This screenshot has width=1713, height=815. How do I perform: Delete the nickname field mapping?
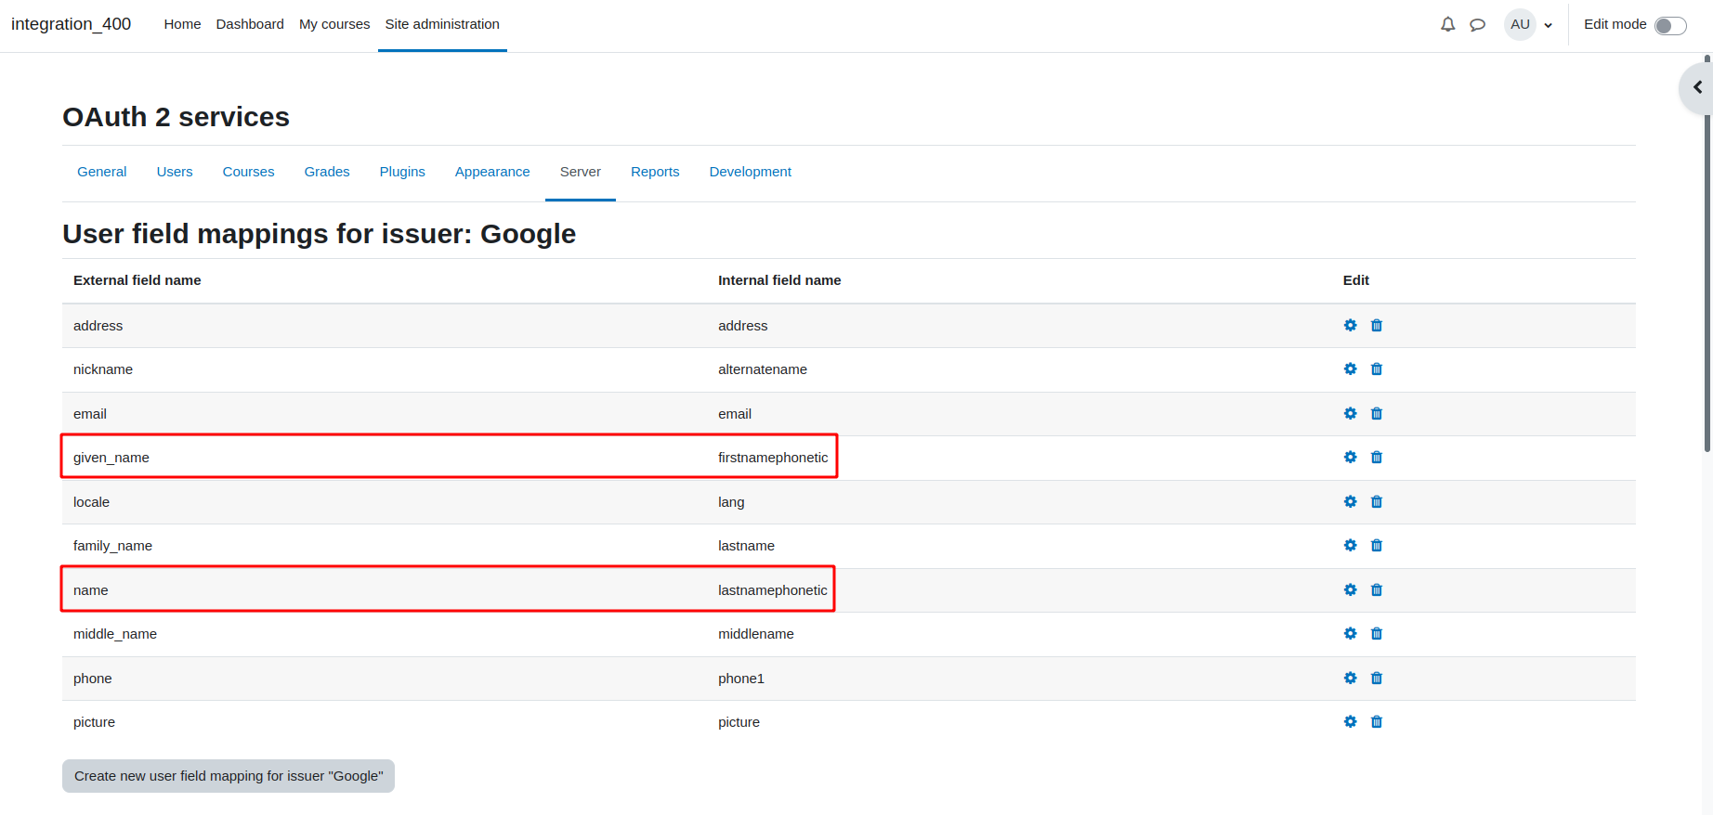pos(1377,369)
